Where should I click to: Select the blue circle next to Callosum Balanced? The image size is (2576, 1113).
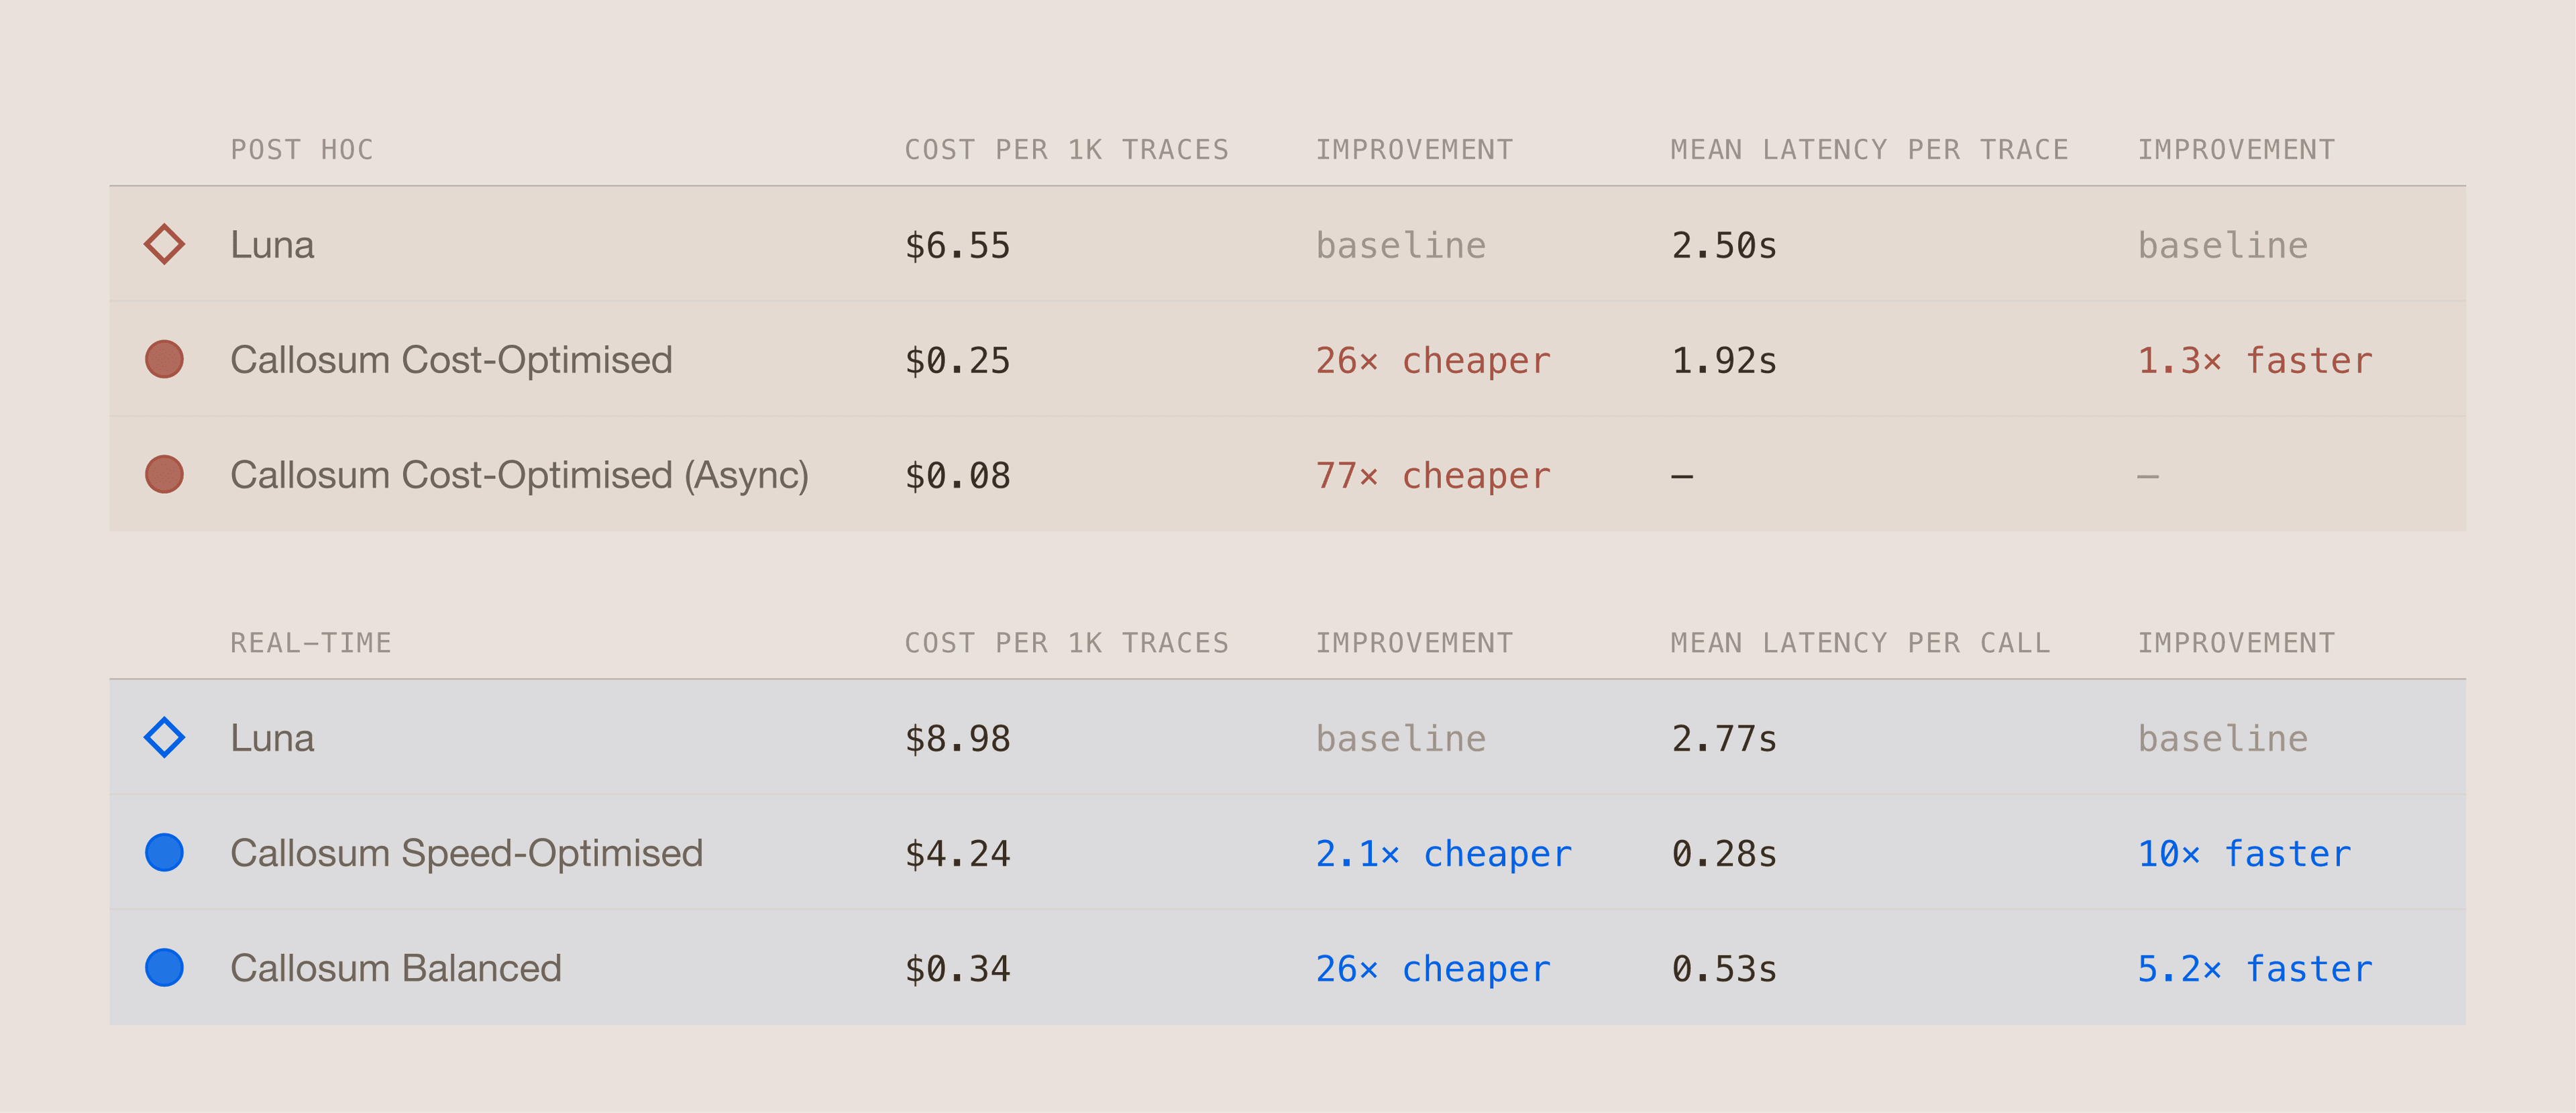tap(164, 967)
